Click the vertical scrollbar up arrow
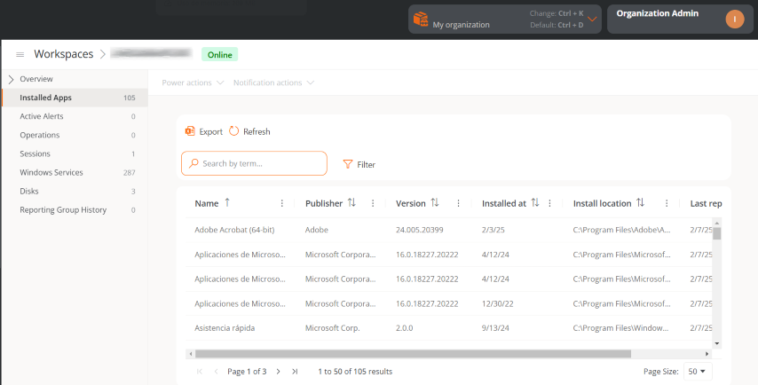The image size is (758, 385). coord(717,223)
